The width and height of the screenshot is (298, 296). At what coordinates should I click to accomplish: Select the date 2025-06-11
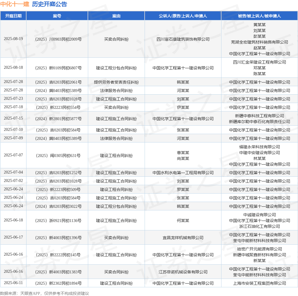13,283
